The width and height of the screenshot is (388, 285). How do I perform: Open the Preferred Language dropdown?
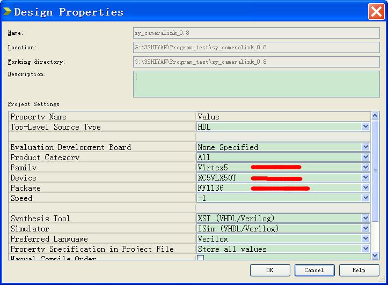[365, 238]
